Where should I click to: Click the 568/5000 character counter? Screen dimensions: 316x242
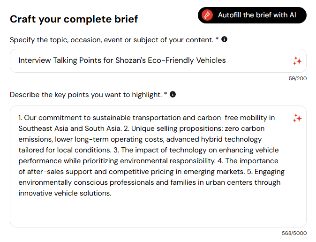(x=294, y=233)
